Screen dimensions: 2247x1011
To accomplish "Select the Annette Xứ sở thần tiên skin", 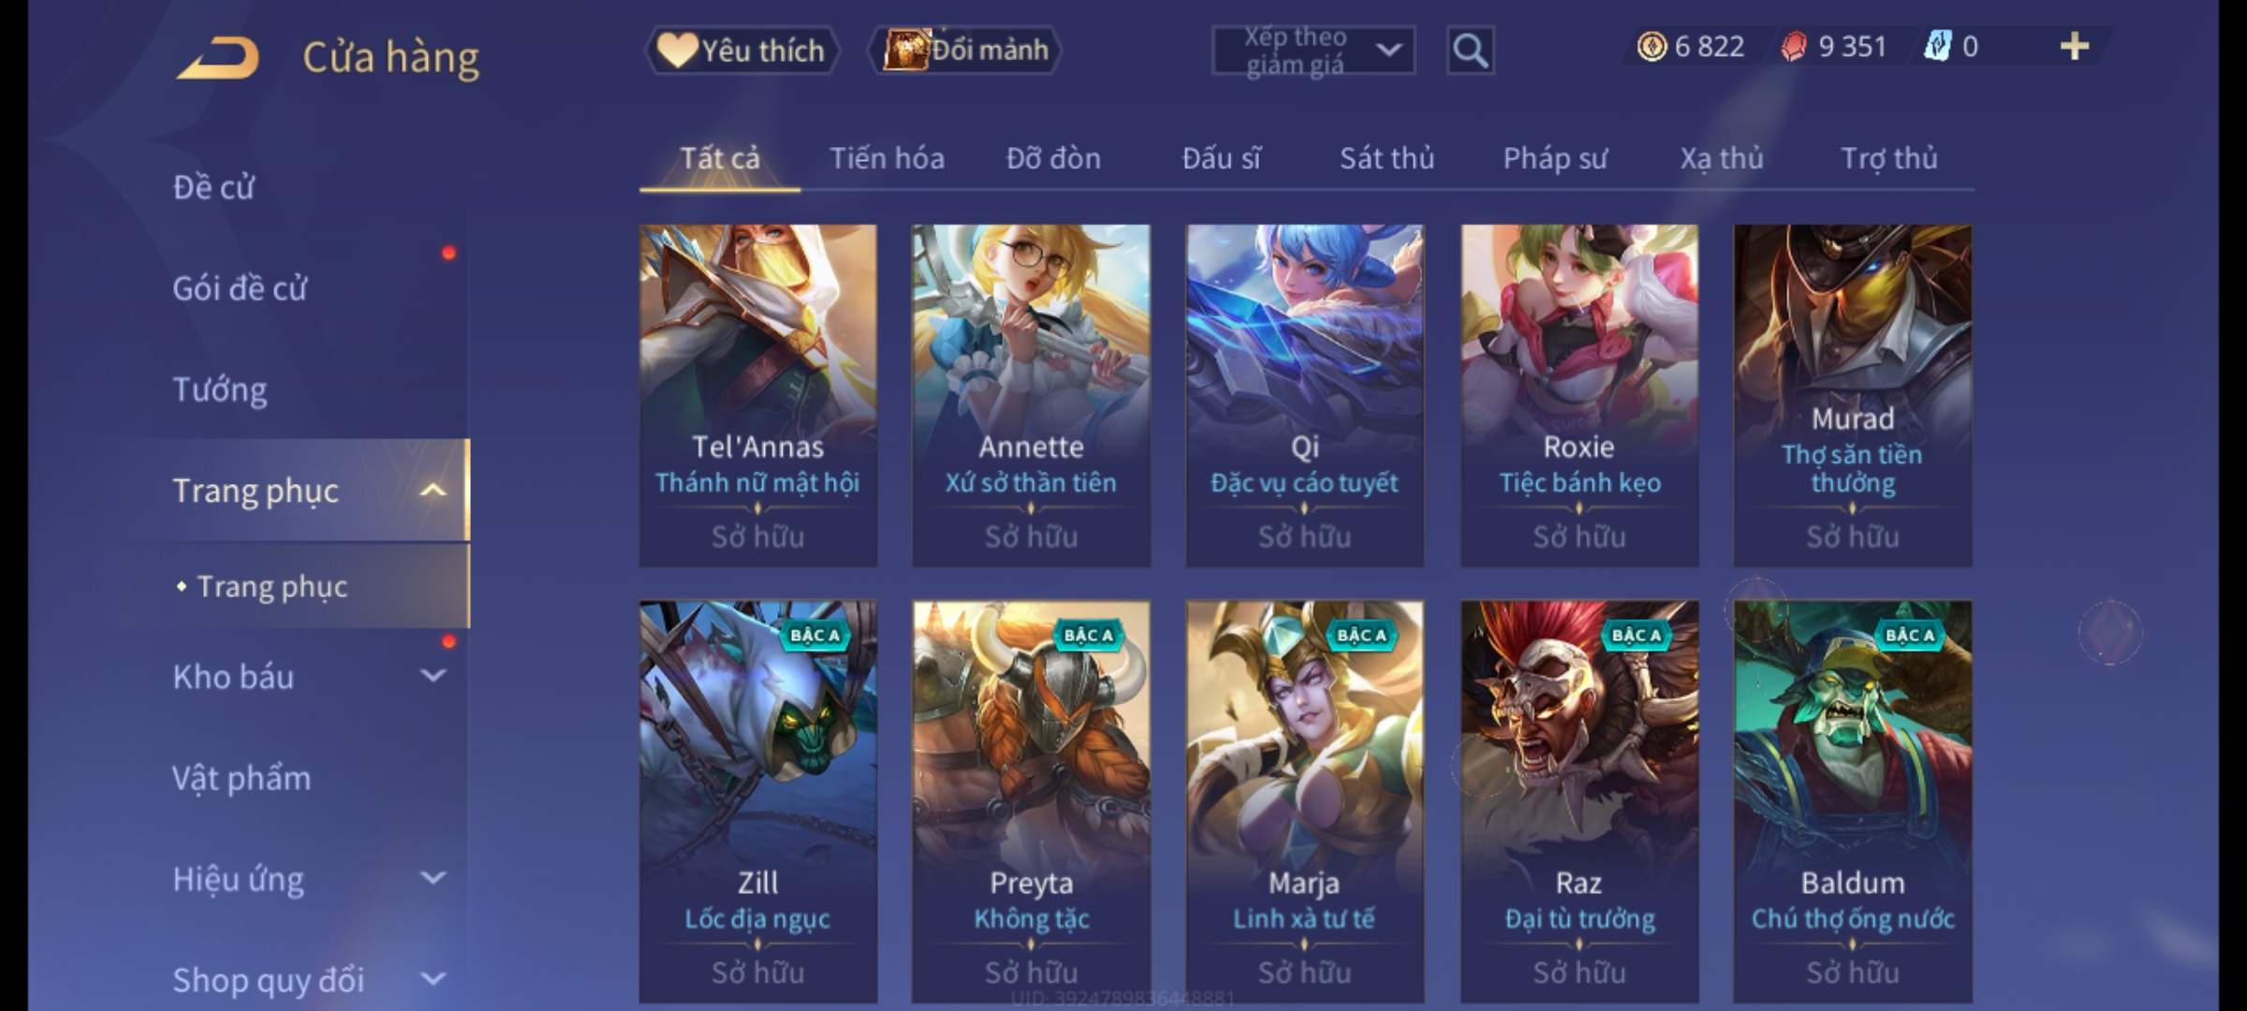I will pyautogui.click(x=1031, y=395).
